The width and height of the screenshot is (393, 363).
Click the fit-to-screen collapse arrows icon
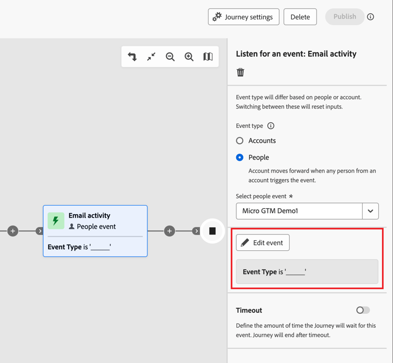[x=151, y=57]
